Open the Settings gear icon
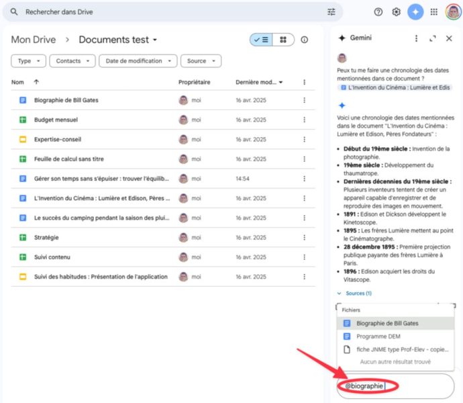Viewport: 463px width, 403px height. [x=397, y=12]
